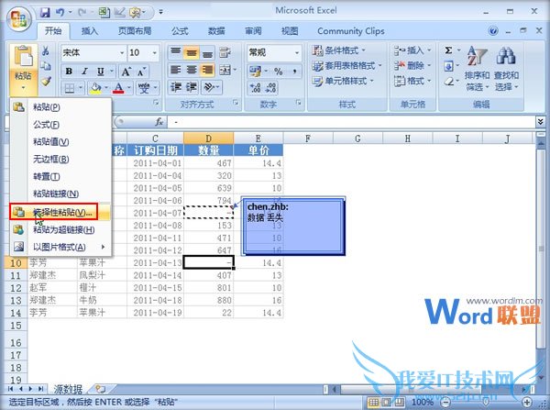Toggle align text left

pos(175,70)
